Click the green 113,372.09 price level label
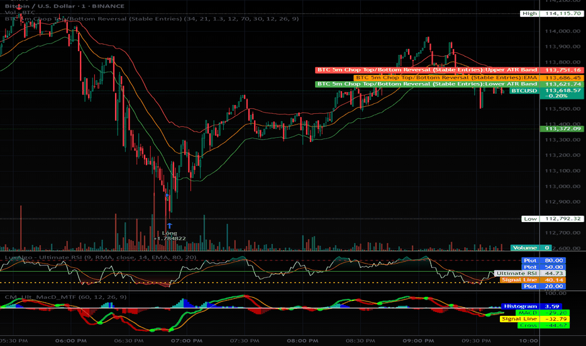 tap(562, 129)
